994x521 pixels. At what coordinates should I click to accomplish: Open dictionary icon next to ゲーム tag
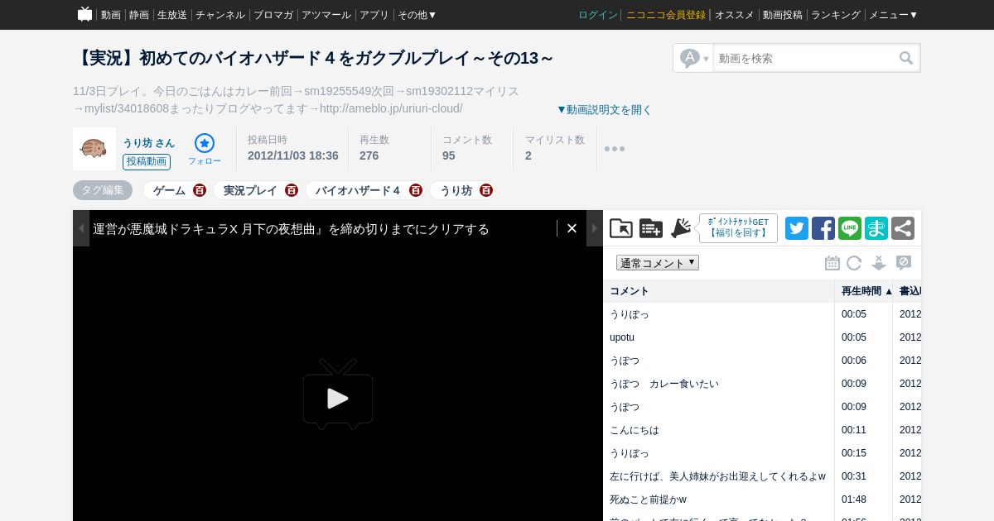click(x=200, y=190)
